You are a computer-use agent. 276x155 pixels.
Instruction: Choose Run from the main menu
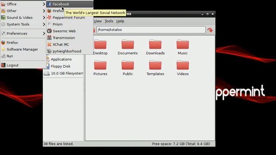click(23, 56)
